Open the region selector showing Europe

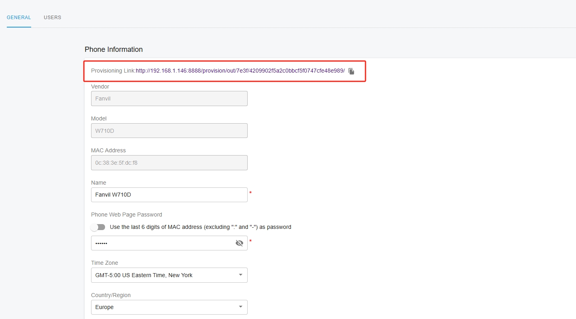coord(164,307)
